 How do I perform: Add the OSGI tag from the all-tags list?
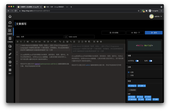coord(148,97)
